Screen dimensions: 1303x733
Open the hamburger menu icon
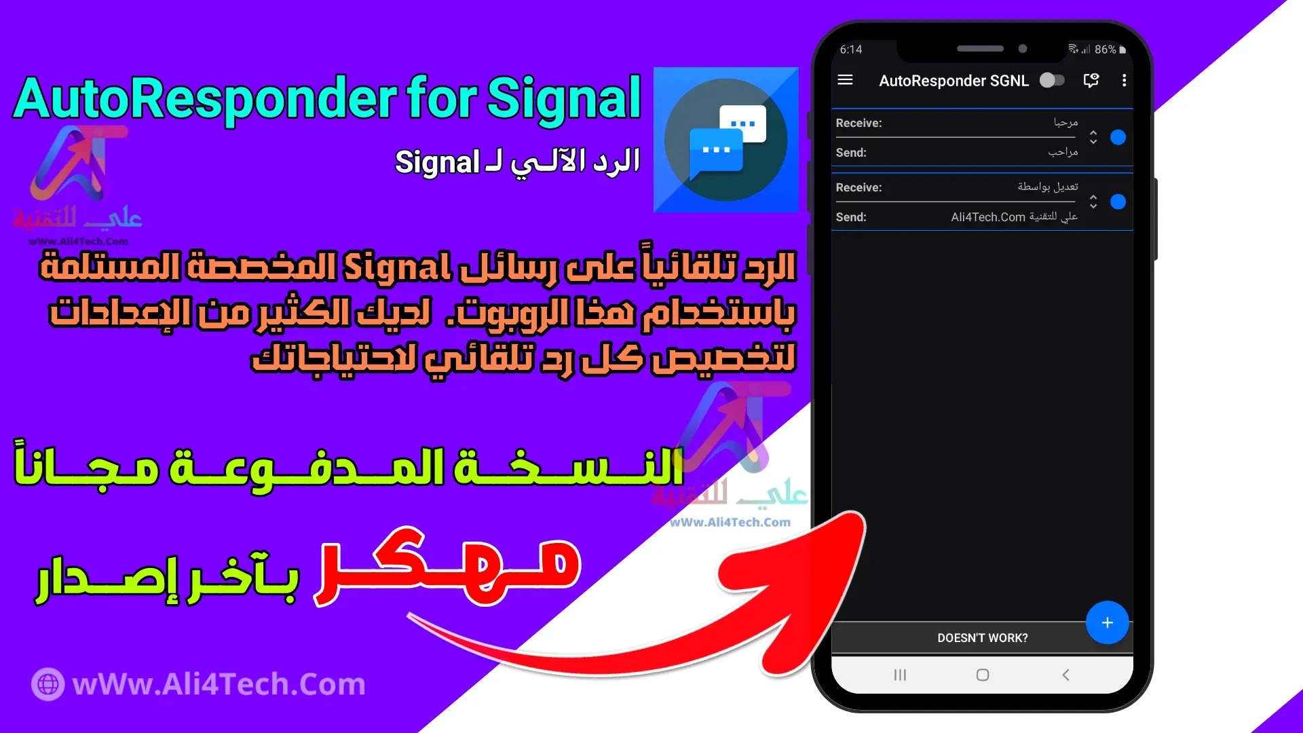[x=846, y=81]
